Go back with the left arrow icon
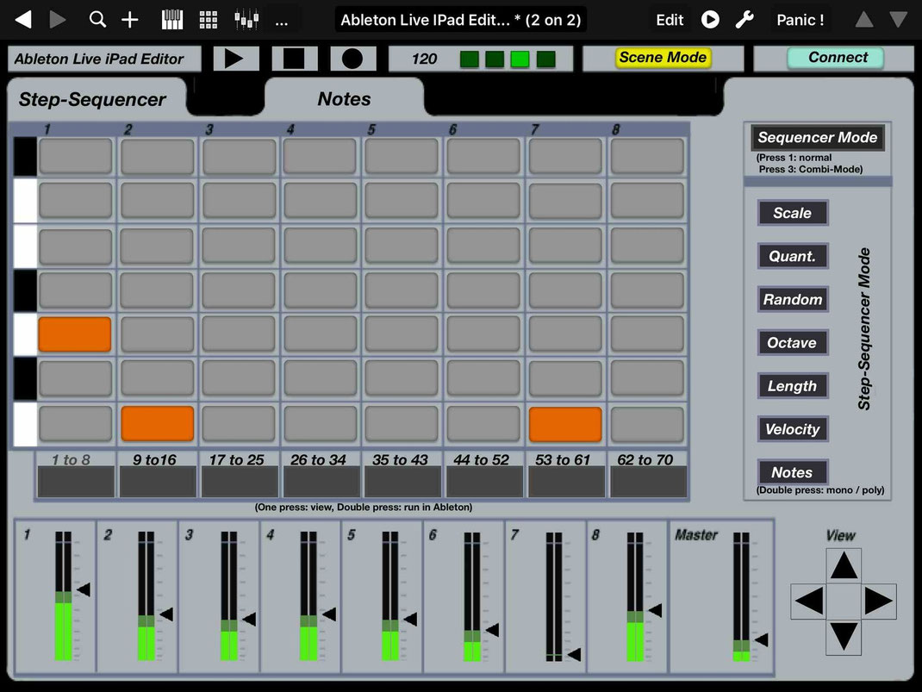This screenshot has height=692, width=922. pos(23,20)
